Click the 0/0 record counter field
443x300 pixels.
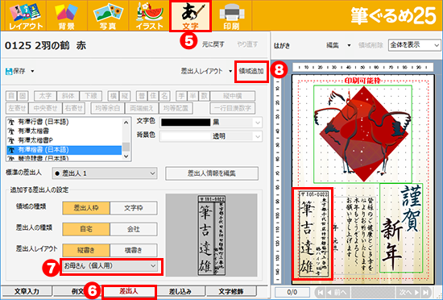click(x=292, y=292)
